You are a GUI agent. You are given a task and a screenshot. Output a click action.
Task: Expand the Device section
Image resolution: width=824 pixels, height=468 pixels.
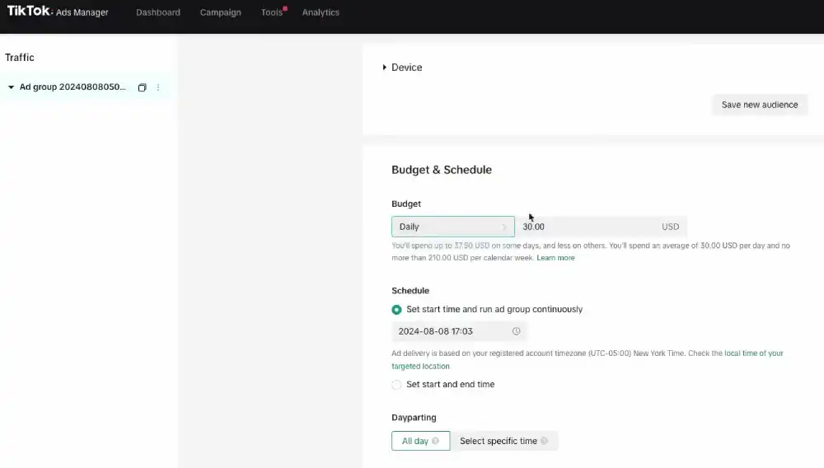[403, 68]
